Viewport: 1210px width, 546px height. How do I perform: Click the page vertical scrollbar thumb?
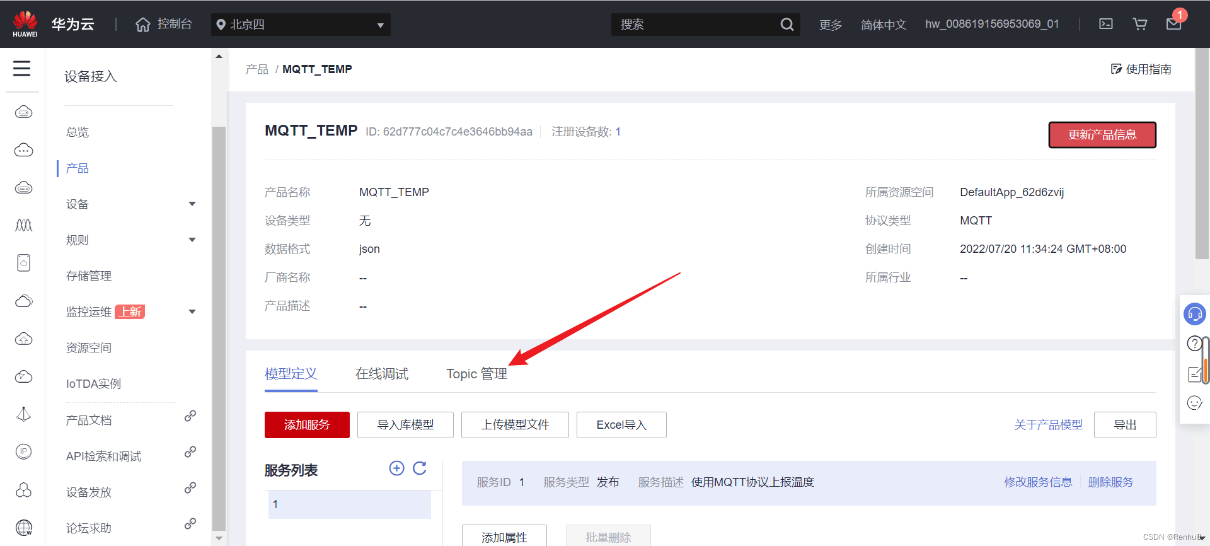click(x=1202, y=153)
